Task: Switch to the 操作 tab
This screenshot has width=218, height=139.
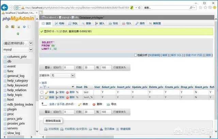Action: point(140,23)
